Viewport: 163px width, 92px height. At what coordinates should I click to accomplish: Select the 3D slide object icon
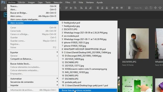160,8
